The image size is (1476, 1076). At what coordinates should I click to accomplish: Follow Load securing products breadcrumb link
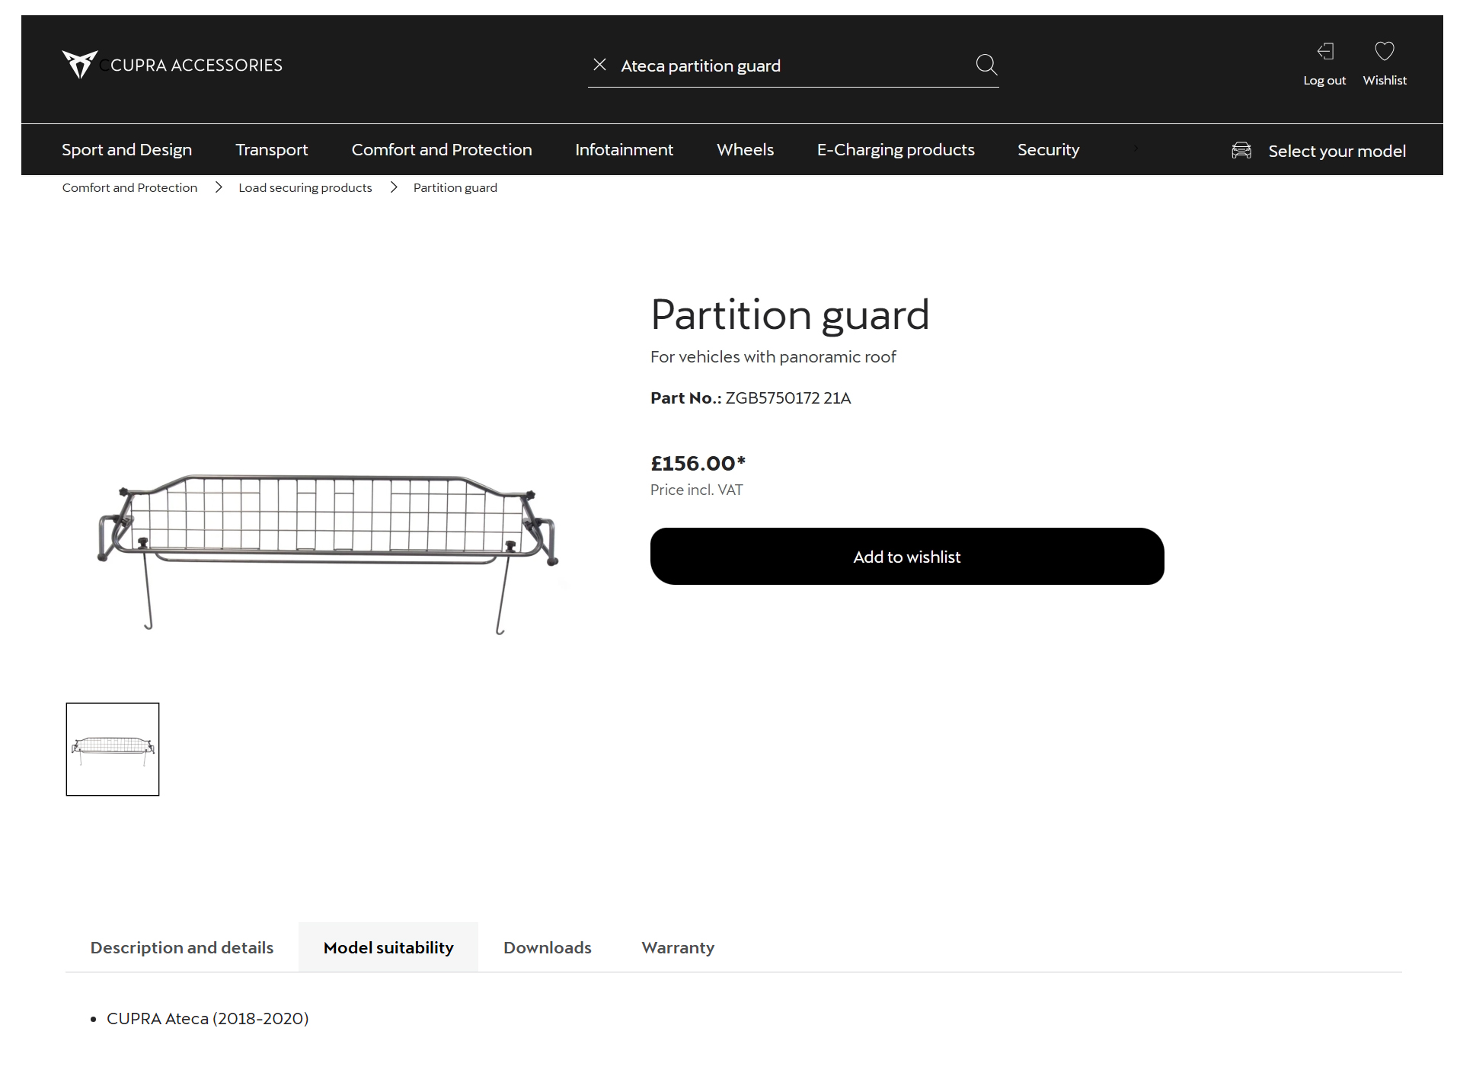click(x=305, y=187)
